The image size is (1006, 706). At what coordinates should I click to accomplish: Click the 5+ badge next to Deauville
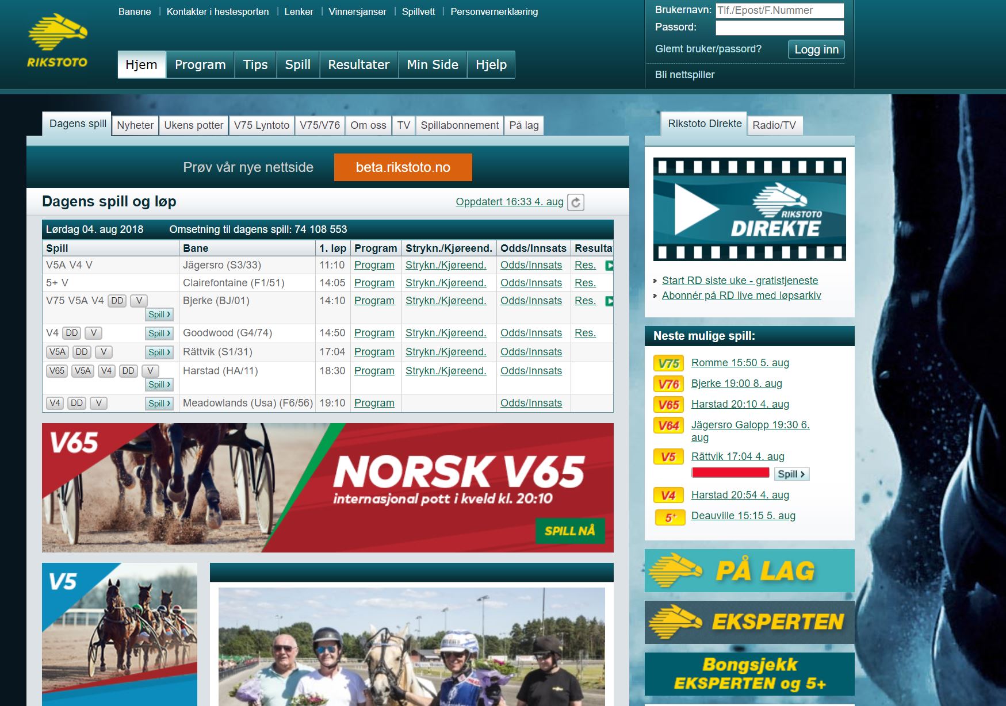point(670,517)
